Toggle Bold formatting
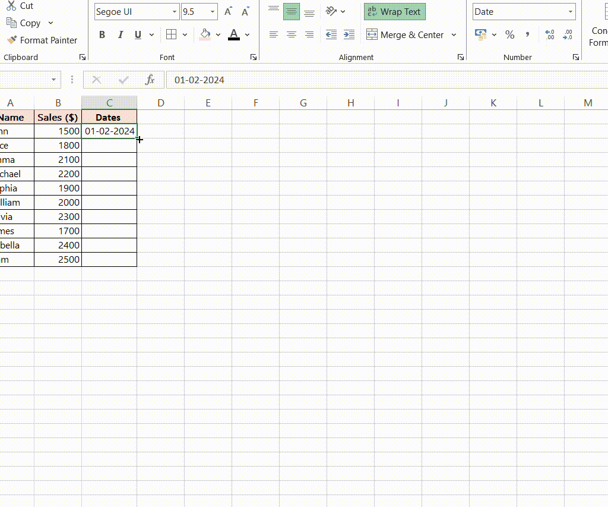The width and height of the screenshot is (608, 507). click(x=102, y=34)
